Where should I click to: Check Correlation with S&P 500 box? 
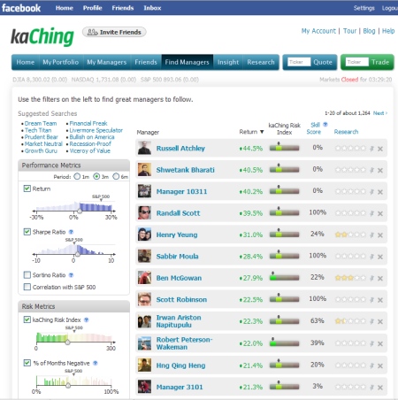[x=27, y=287]
